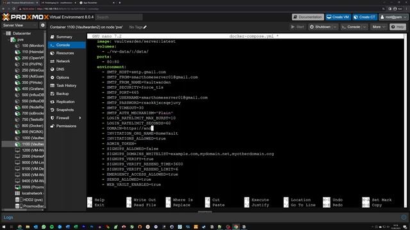Select container 200 (OpenVPN)

coord(33,58)
